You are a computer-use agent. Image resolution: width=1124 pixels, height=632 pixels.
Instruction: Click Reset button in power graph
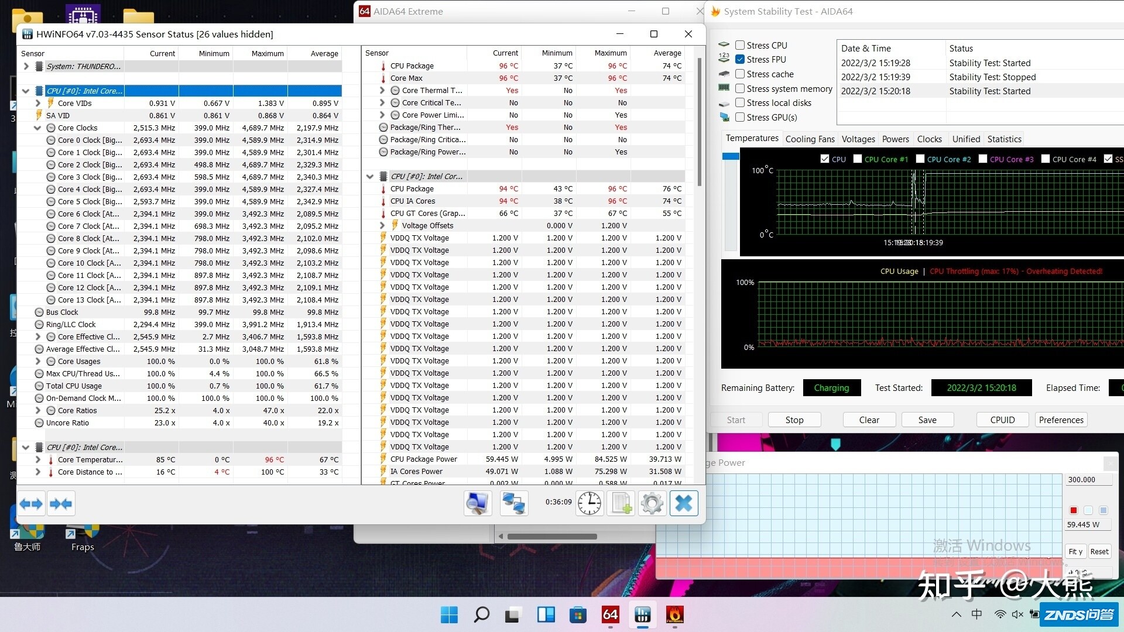pyautogui.click(x=1099, y=551)
